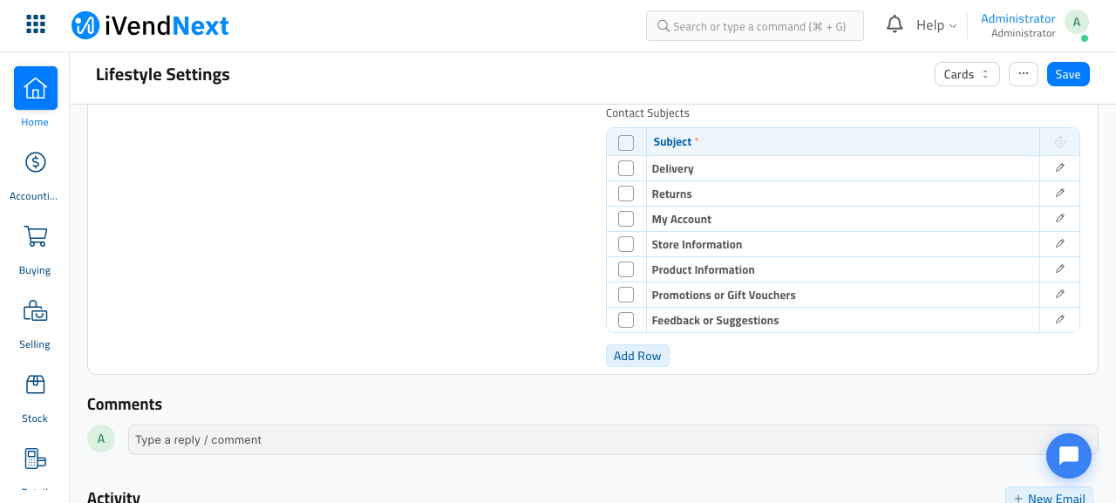
Task: Tick the Product Information row checkbox
Action: tap(626, 269)
